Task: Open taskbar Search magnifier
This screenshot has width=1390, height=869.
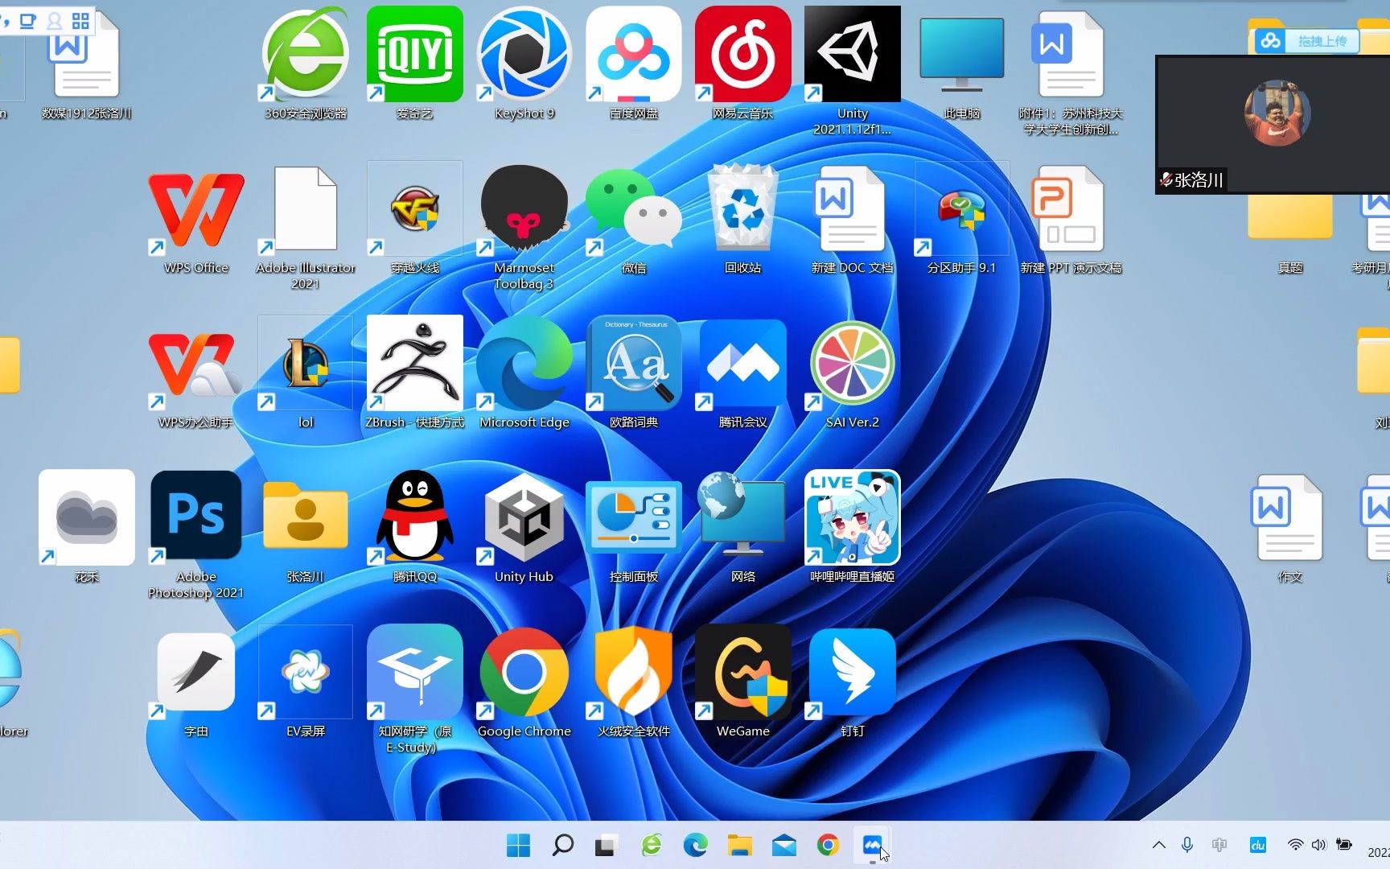Action: click(x=562, y=845)
